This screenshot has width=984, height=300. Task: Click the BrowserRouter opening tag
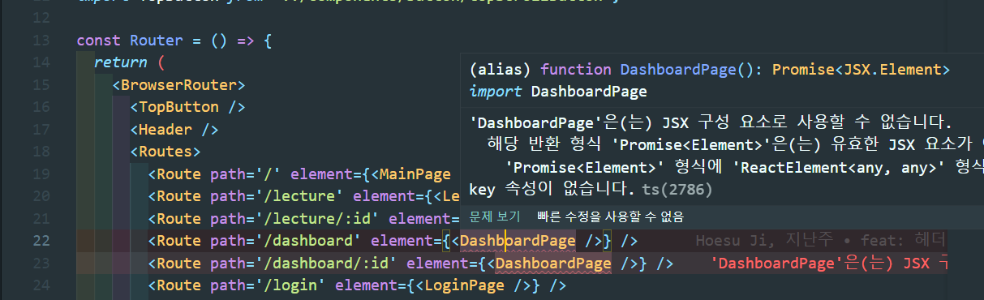(x=178, y=85)
